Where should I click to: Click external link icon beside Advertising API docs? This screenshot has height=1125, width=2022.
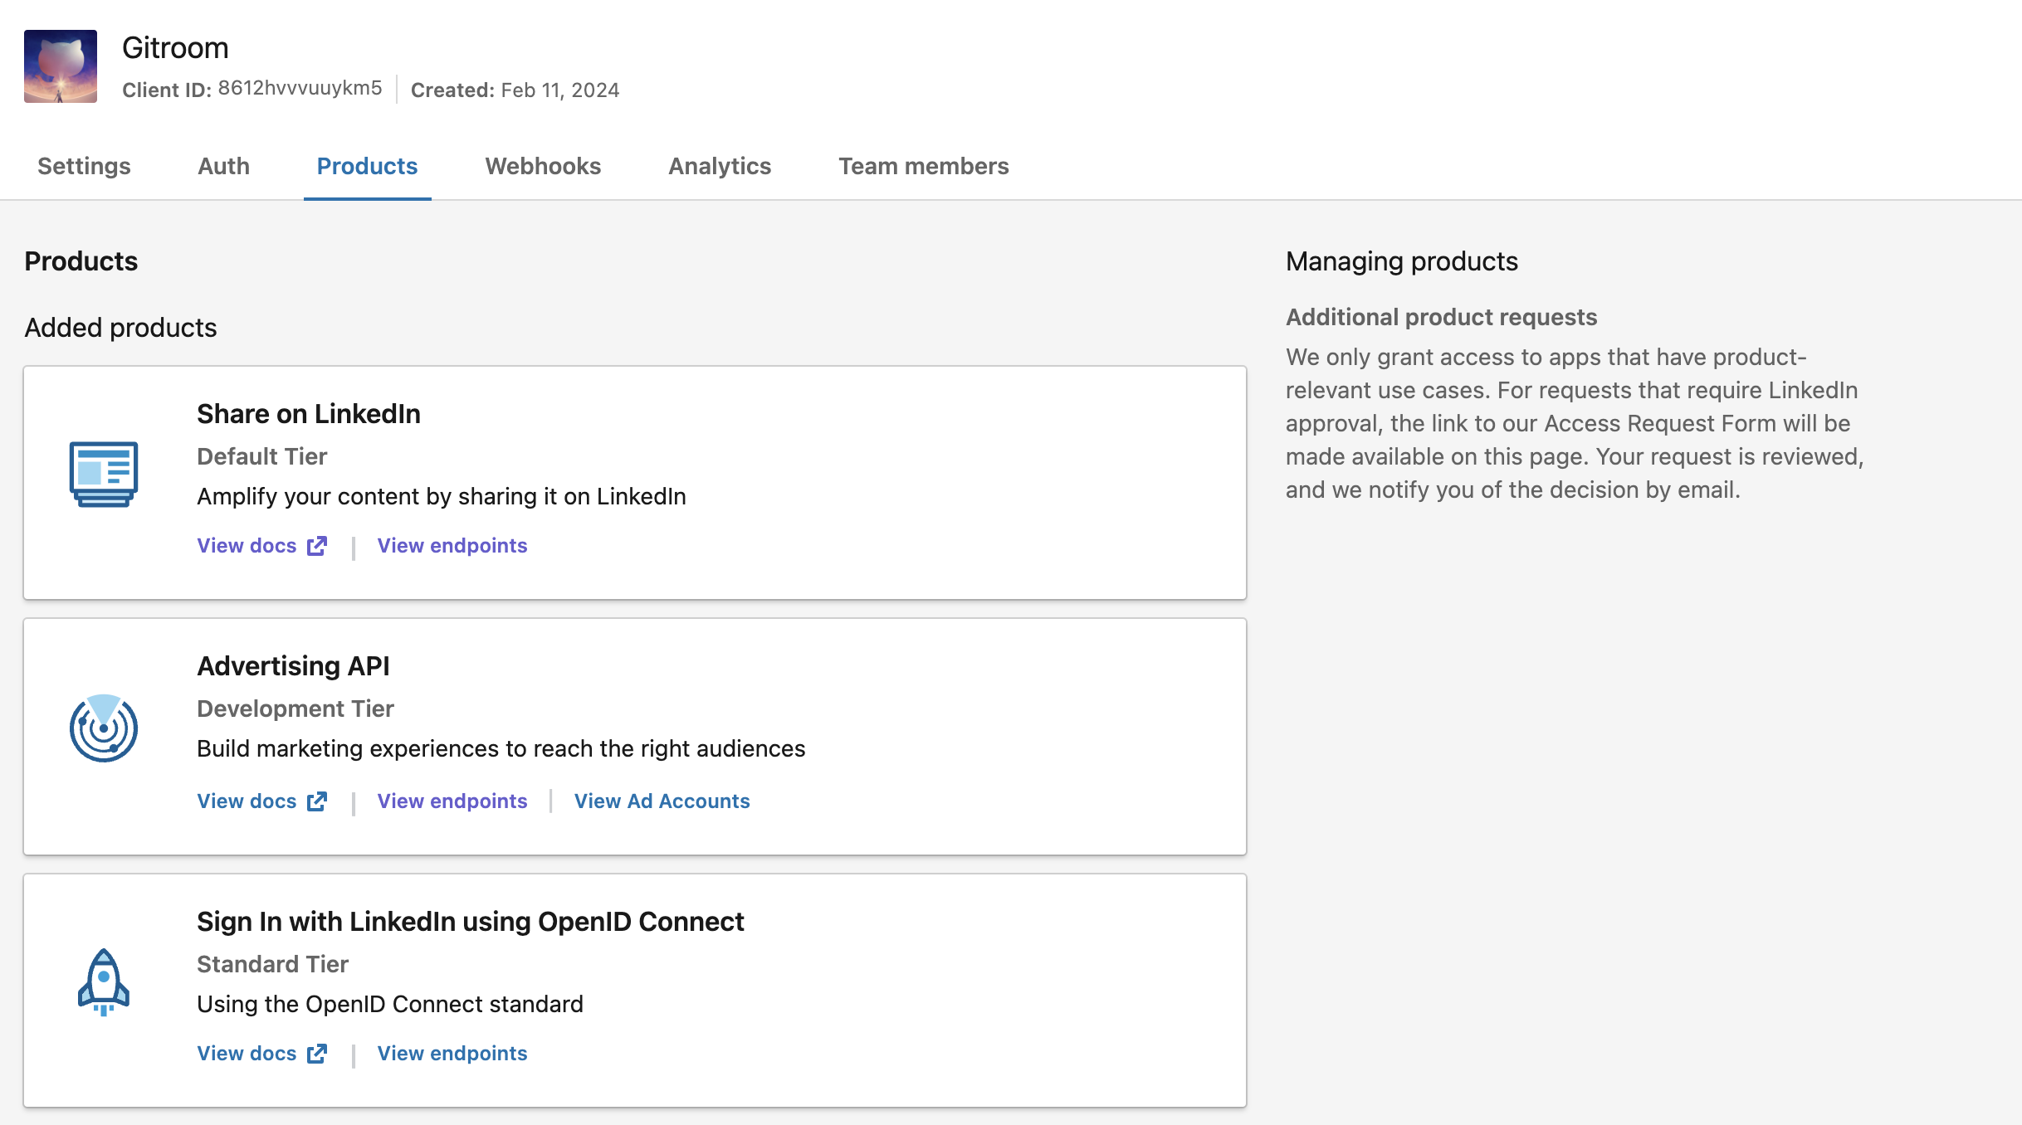pyautogui.click(x=317, y=801)
